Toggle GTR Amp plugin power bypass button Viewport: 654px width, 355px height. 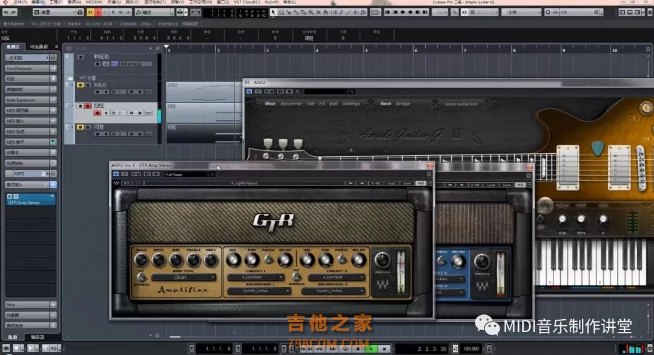click(116, 174)
